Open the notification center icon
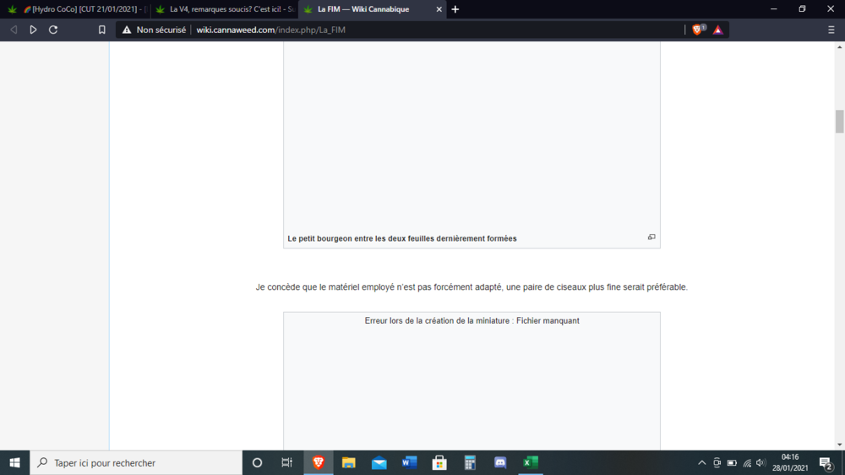The width and height of the screenshot is (845, 475). [826, 462]
